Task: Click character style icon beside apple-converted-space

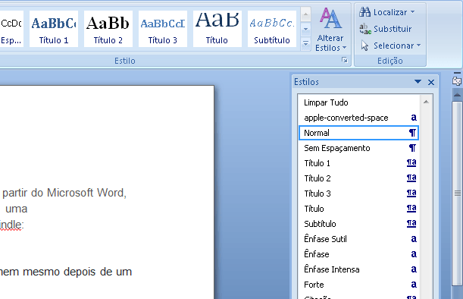Action: pos(414,118)
